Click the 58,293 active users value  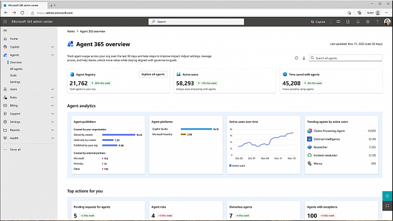pos(185,83)
